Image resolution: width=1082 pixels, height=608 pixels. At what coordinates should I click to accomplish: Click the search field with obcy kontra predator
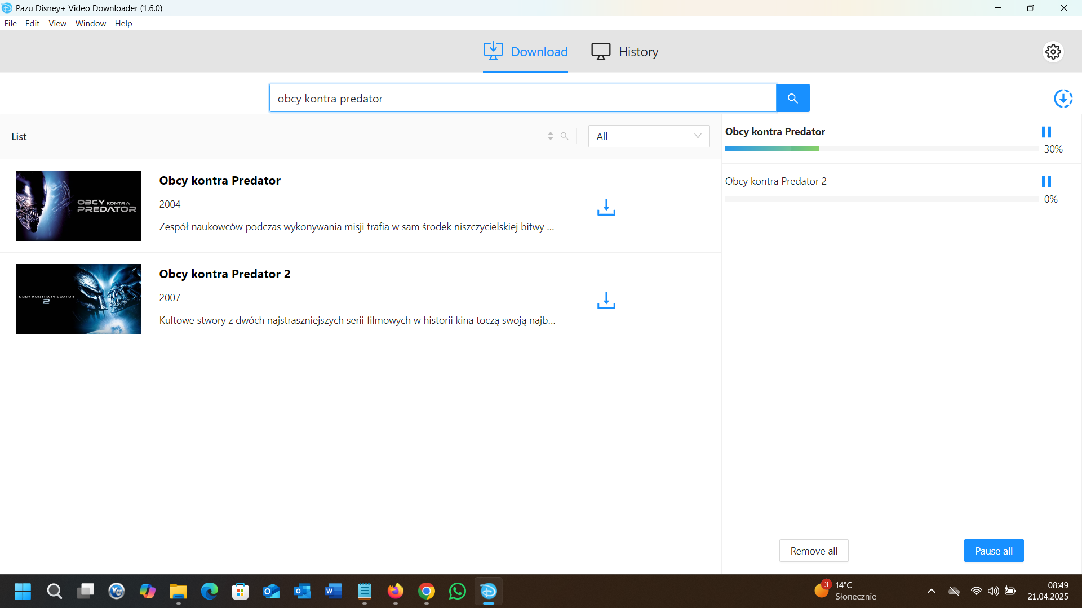(x=522, y=99)
